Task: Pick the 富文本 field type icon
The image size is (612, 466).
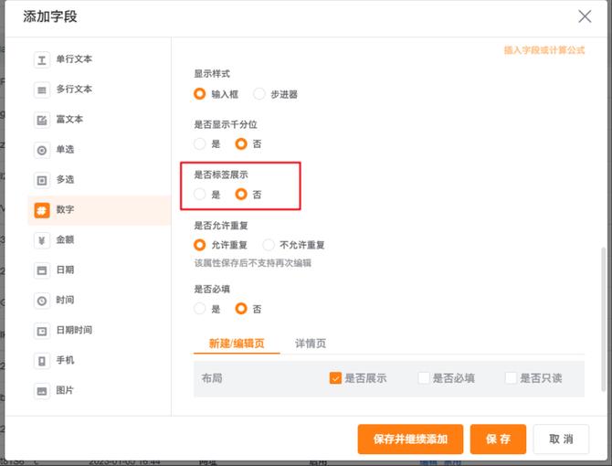Action: [x=42, y=120]
